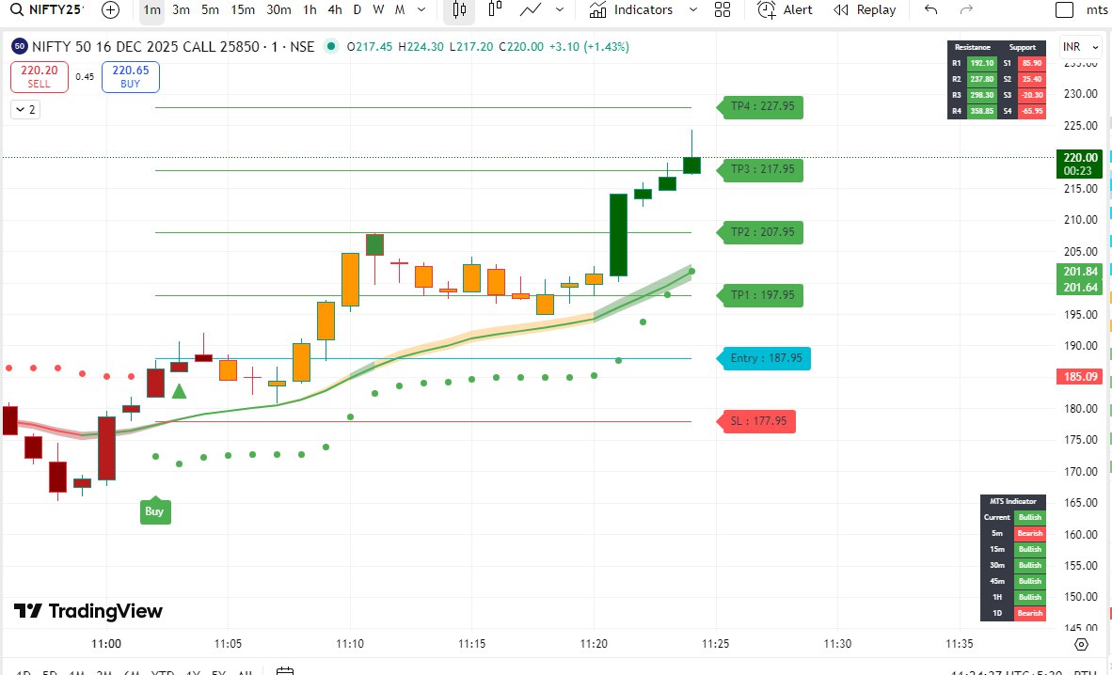Open the mts layout name menu
This screenshot has width=1112, height=675.
click(1096, 10)
